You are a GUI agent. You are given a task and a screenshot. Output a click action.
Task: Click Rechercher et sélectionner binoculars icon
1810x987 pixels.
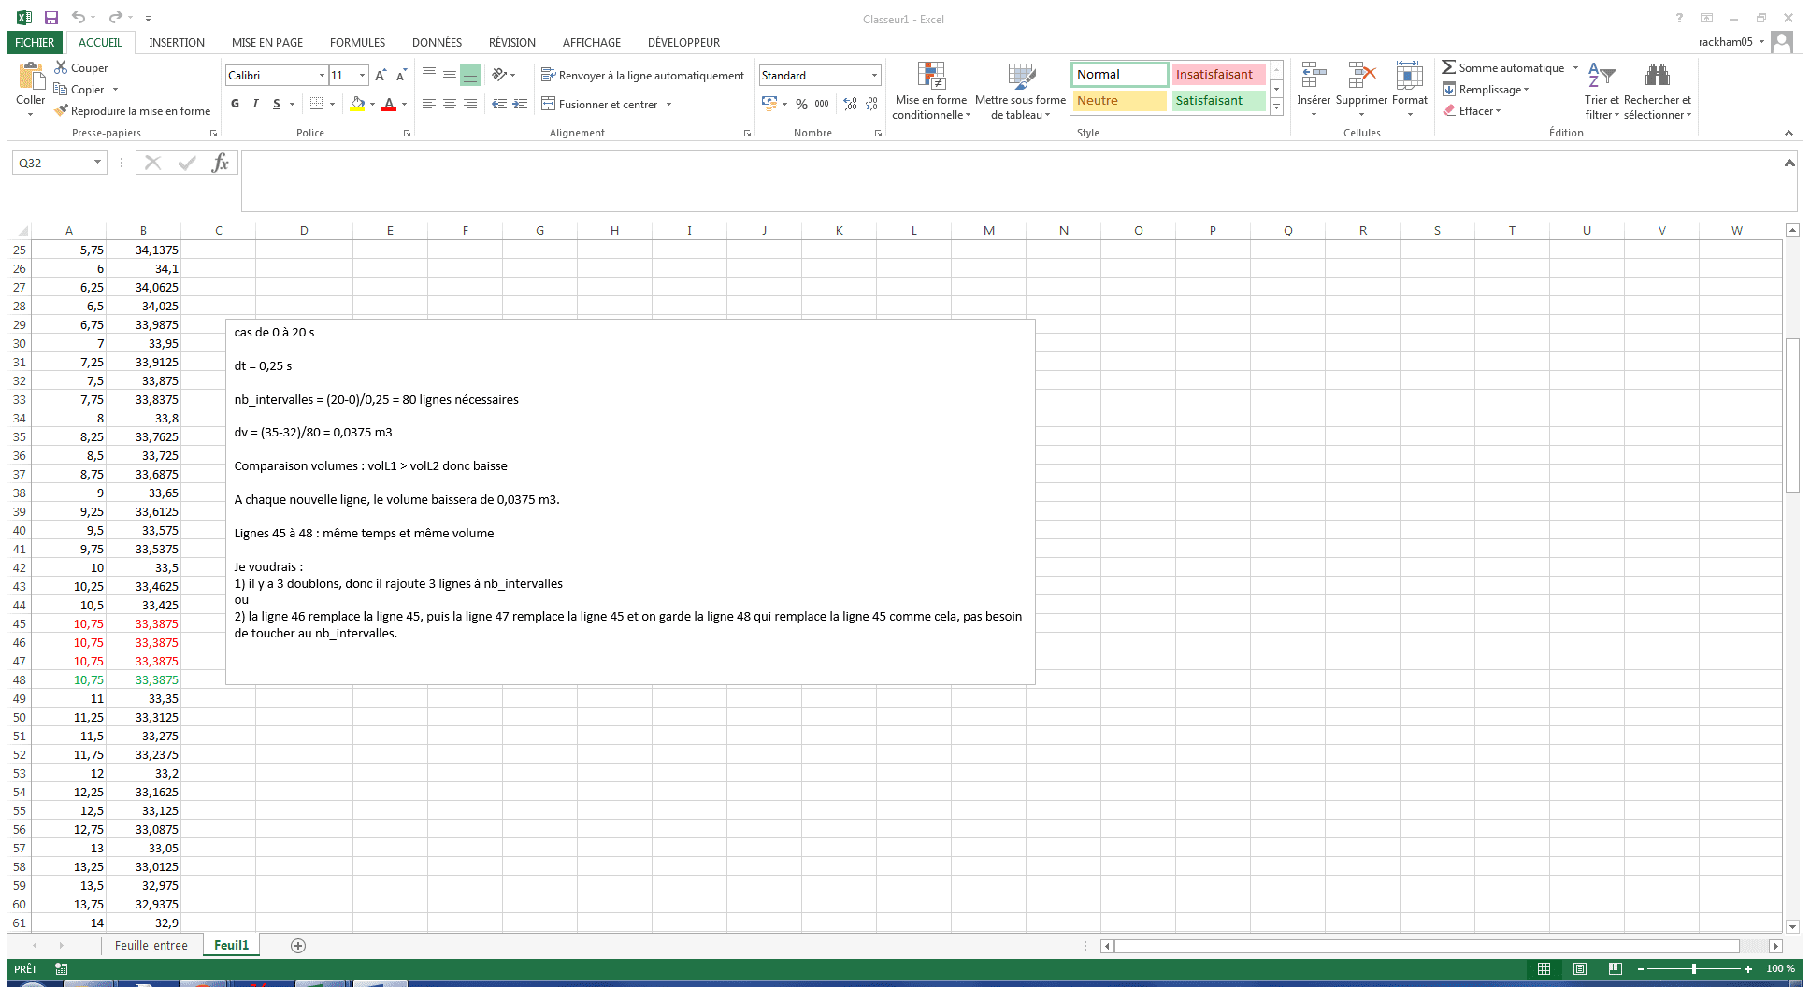coord(1657,77)
